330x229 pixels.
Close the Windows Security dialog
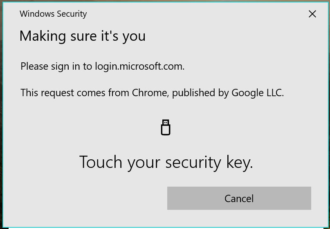(312, 14)
